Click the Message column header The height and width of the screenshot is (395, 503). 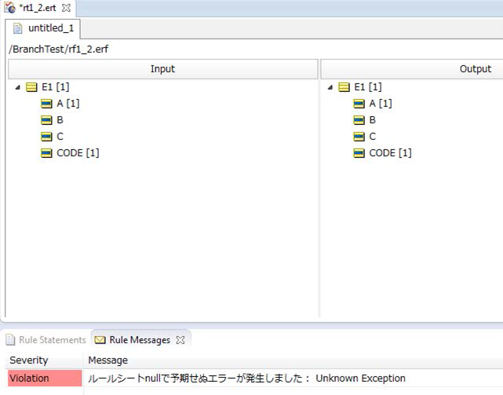pyautogui.click(x=293, y=360)
